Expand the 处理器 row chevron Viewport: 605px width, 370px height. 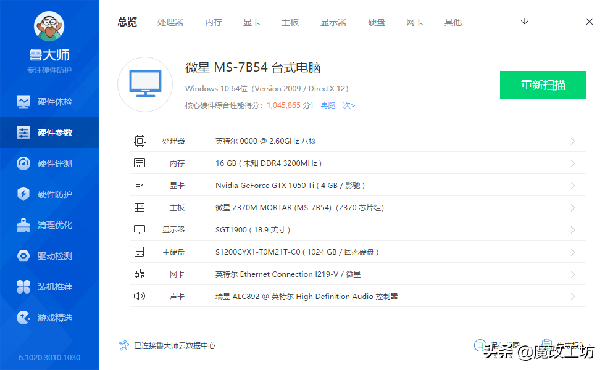573,141
